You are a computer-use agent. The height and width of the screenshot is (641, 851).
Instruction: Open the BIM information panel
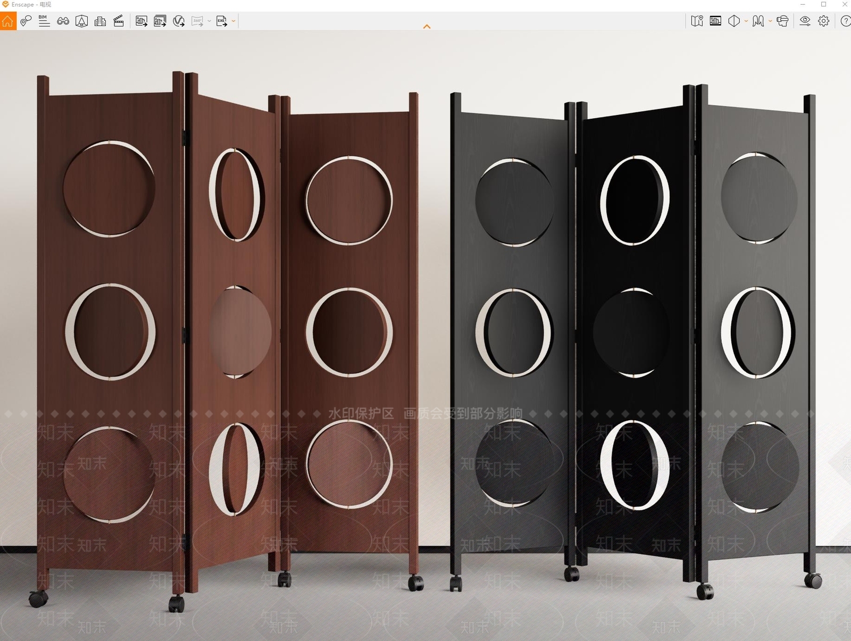(x=44, y=21)
